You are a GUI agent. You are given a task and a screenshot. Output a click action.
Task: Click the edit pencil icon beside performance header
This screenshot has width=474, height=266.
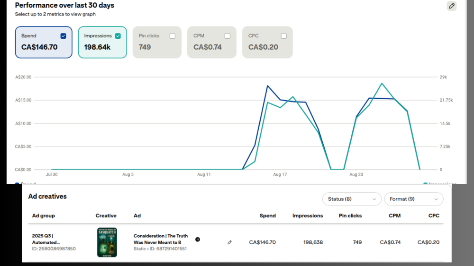point(452,6)
